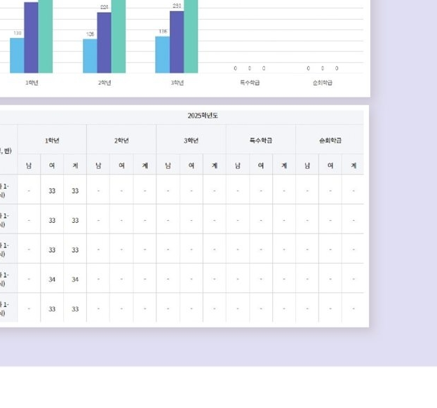The image size is (437, 408).
Task: Click the 3학년 column header in table
Action: (x=191, y=140)
